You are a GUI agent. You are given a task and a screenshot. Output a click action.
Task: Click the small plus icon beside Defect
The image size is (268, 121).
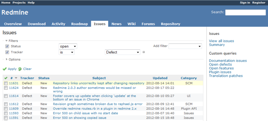point(144,52)
